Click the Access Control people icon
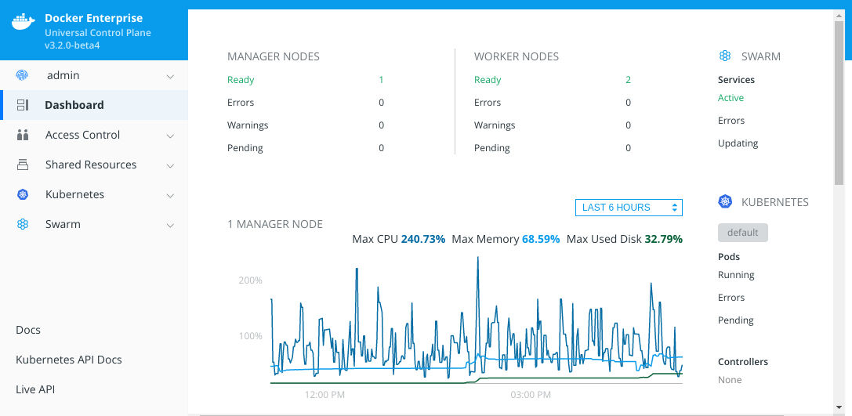 coord(22,136)
